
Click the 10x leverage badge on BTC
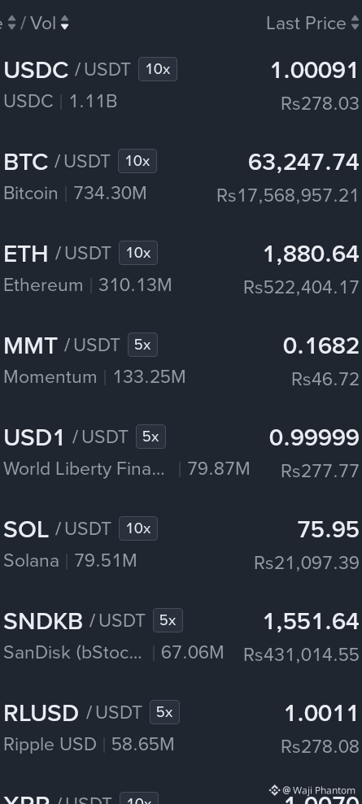(137, 161)
